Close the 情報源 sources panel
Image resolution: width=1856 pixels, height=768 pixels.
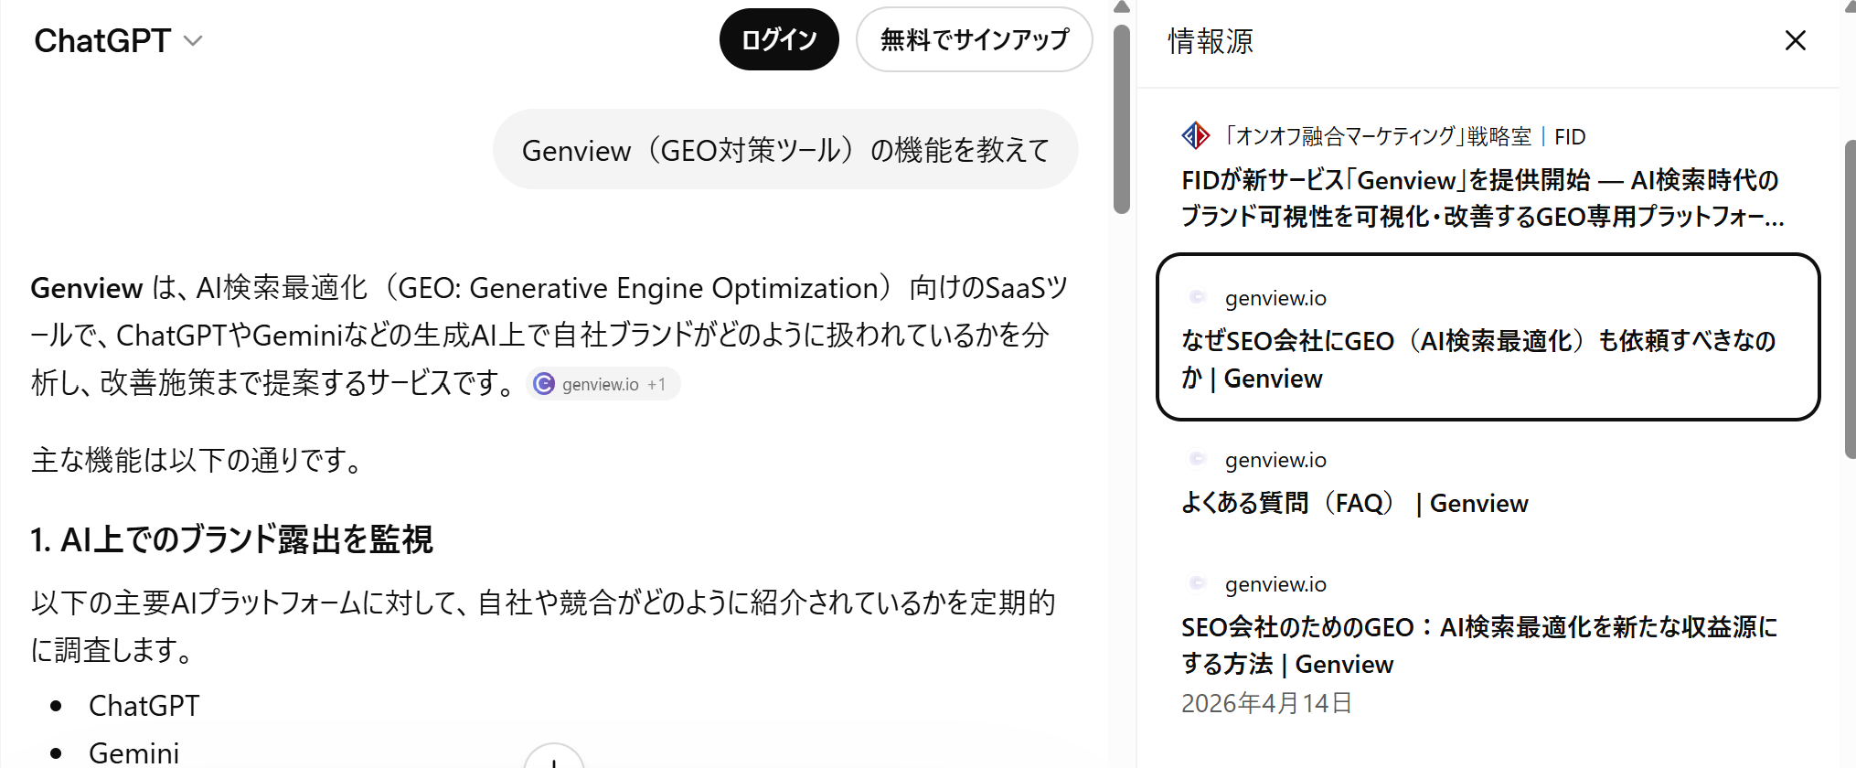coord(1795,40)
